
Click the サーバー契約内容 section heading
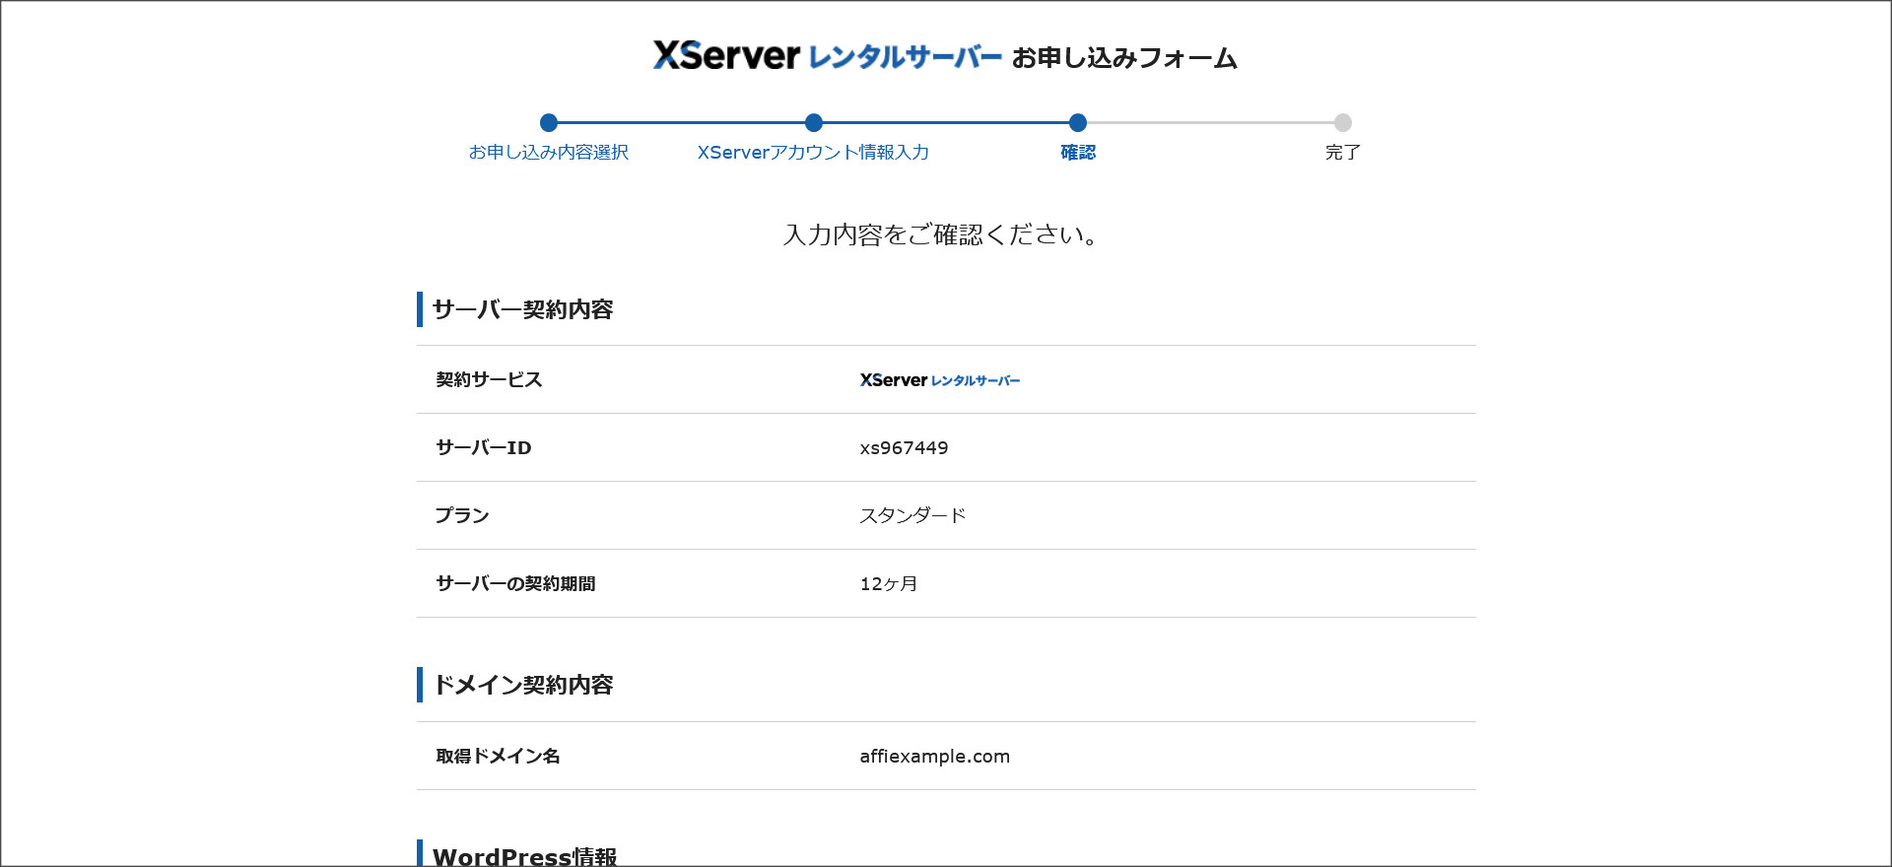coord(522,309)
